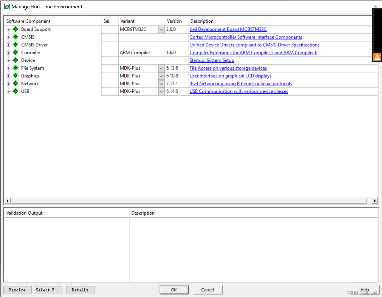382x298 pixels.
Task: Click the Sel. column header
Action: pyautogui.click(x=110, y=21)
